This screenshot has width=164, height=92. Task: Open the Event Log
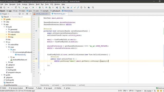point(160,88)
